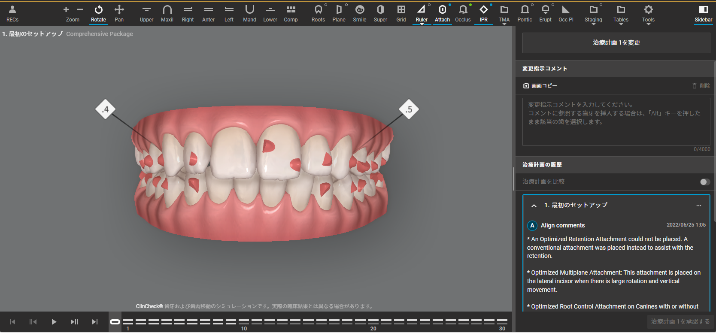716x333 pixels.
Task: Expand the Ruler dropdown arrow
Action: [x=422, y=24]
